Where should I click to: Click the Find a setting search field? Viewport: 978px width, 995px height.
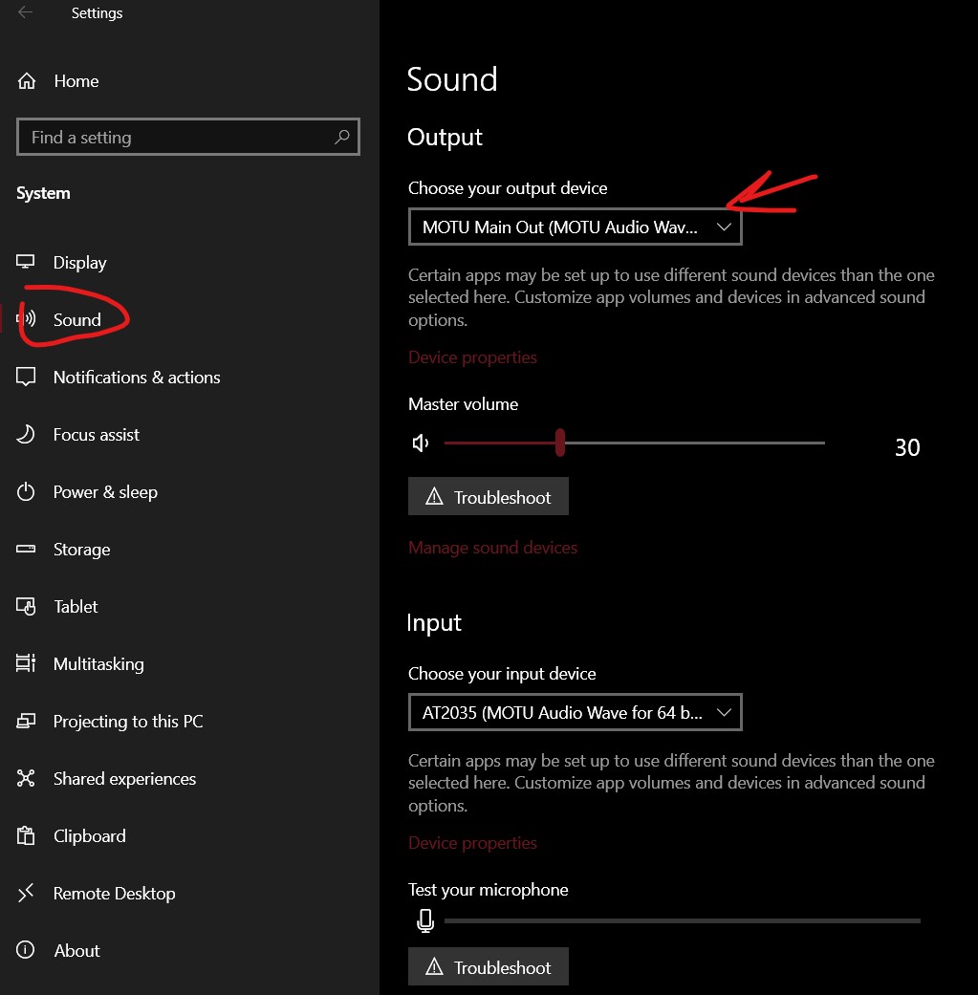pos(188,137)
